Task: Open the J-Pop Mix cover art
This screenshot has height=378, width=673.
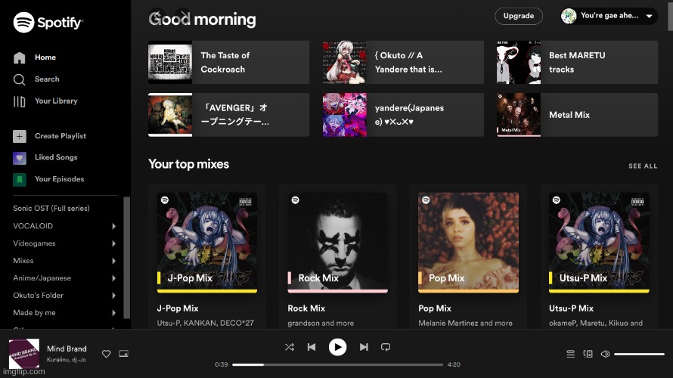Action: [207, 243]
